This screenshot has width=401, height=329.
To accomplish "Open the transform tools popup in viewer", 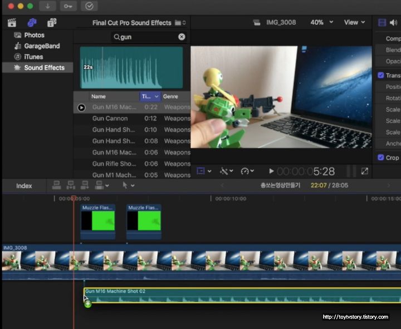I will [204, 171].
